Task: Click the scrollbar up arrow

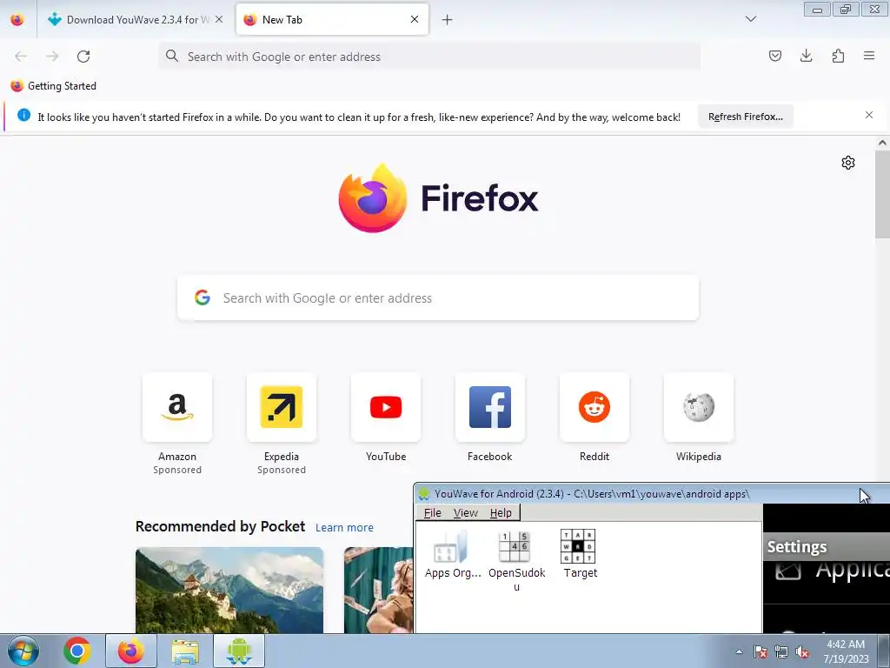Action: tap(882, 144)
